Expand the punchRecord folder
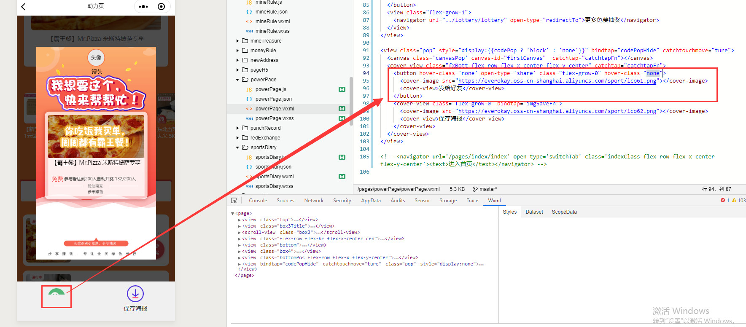The image size is (746, 327). click(237, 128)
